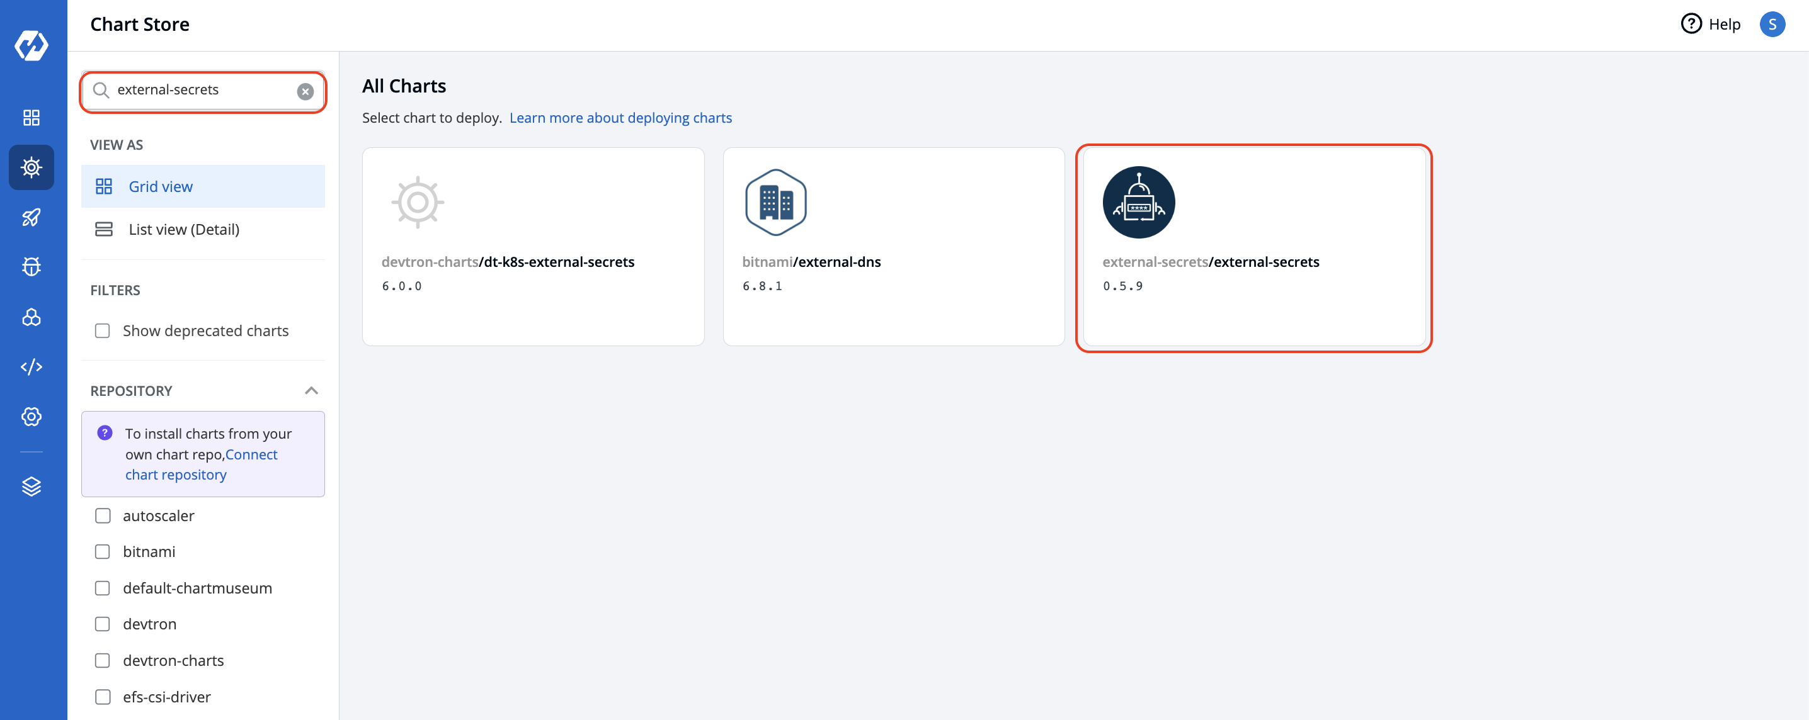
Task: Check the bitnami repository filter
Action: tap(103, 551)
